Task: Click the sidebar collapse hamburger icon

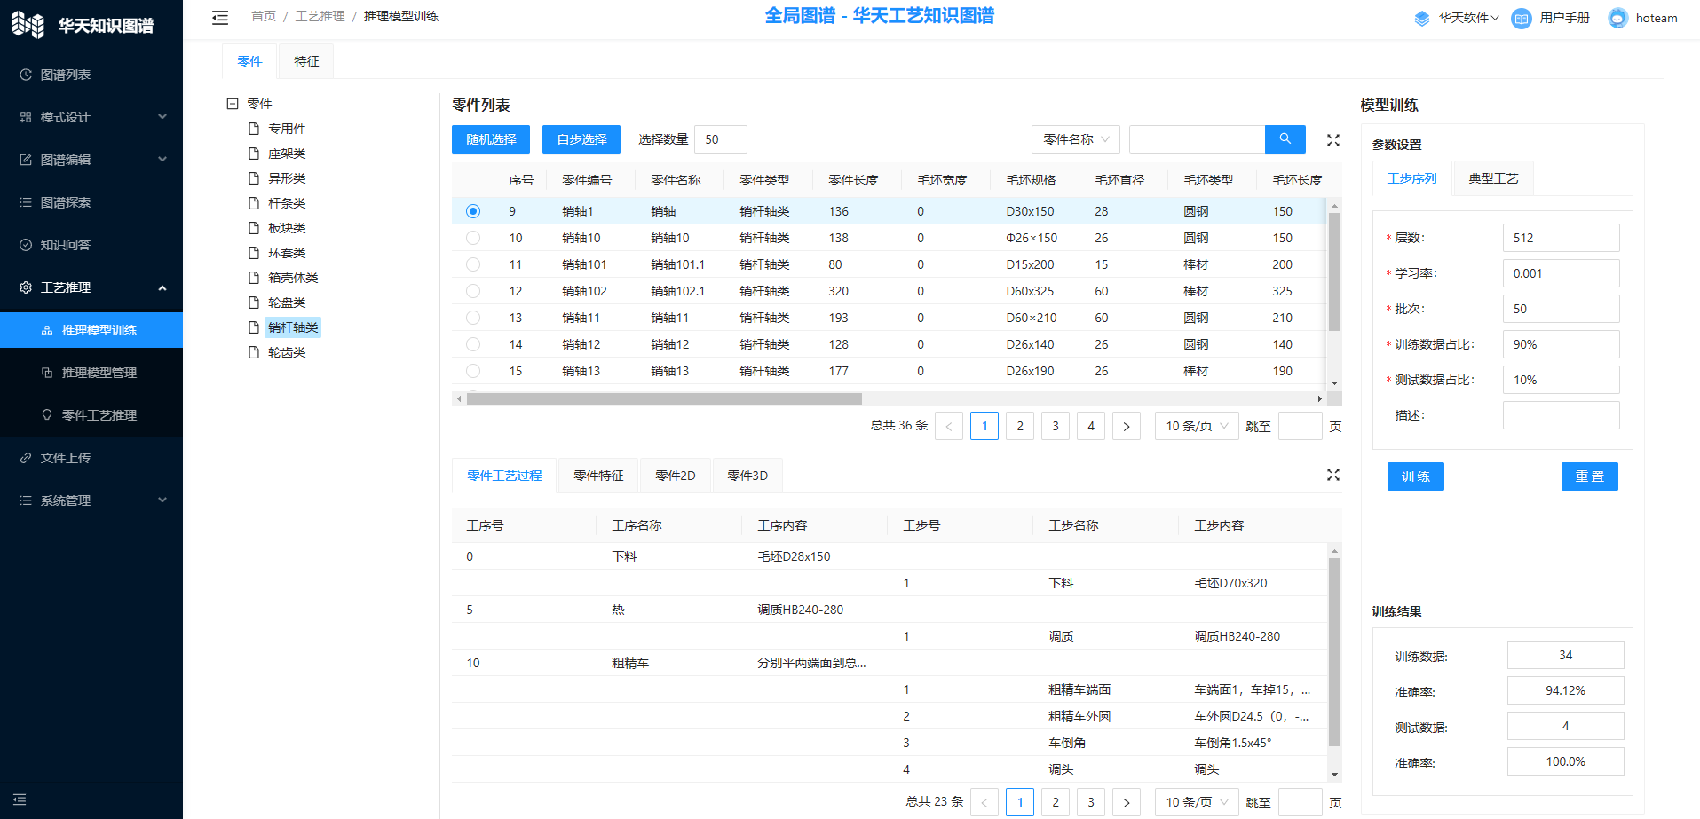Action: pyautogui.click(x=220, y=18)
